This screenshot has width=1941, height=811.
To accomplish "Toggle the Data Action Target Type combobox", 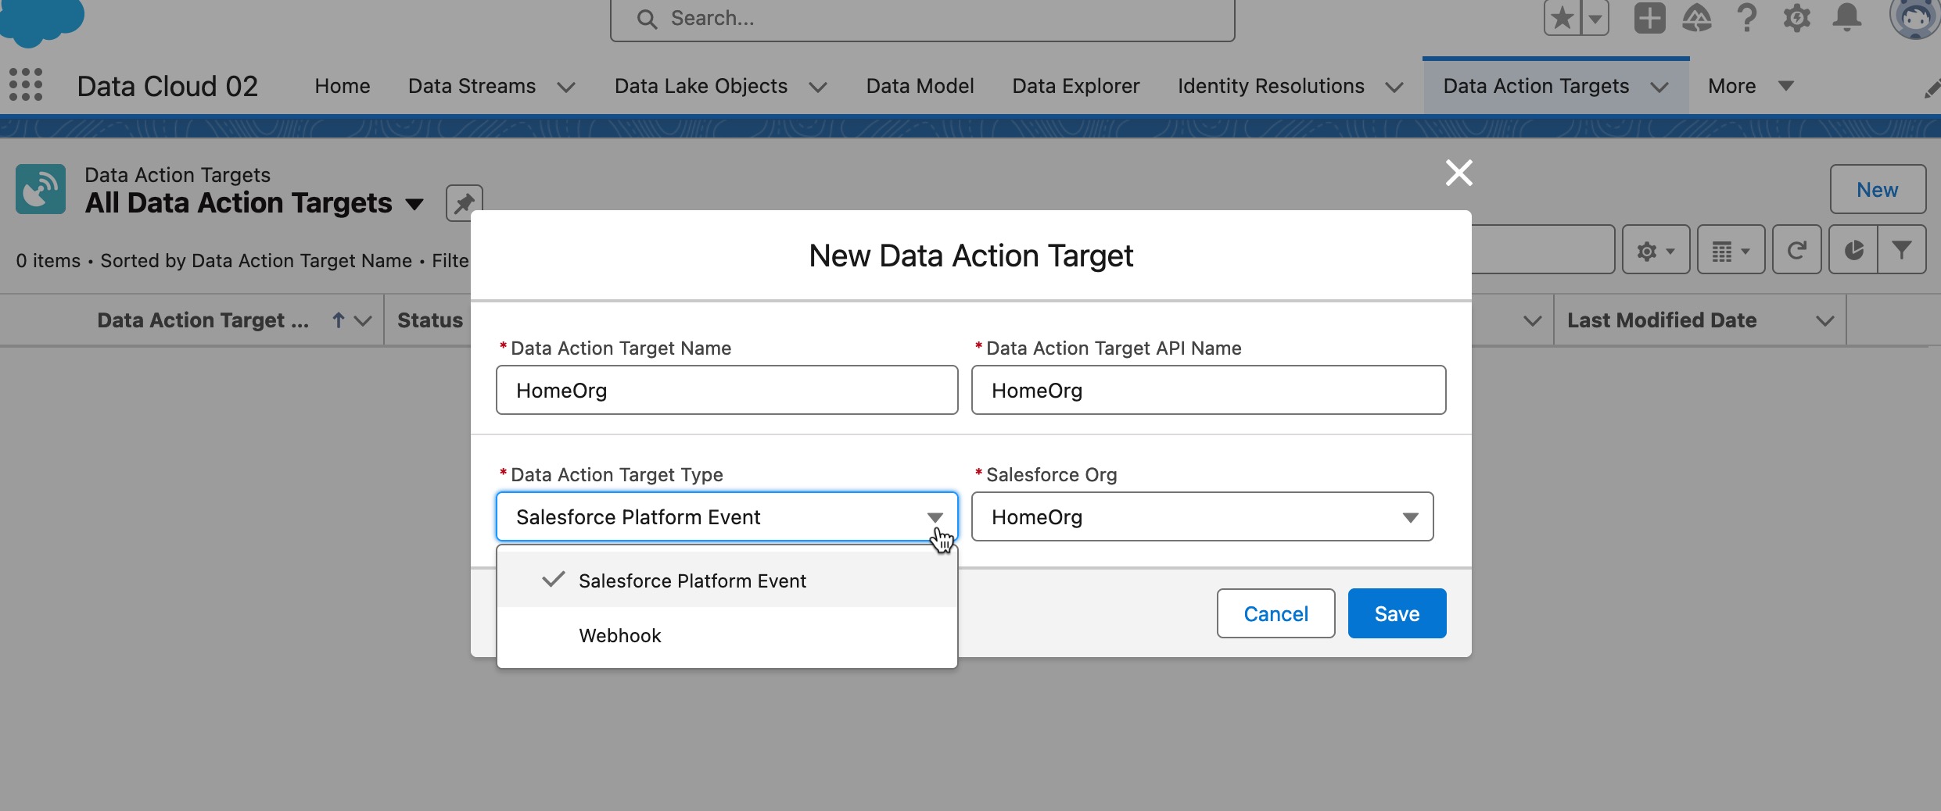I will tap(727, 516).
